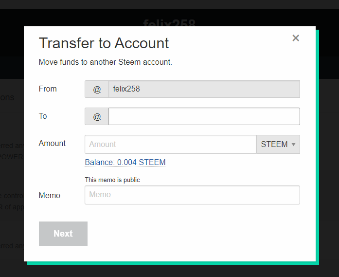339x277 pixels.
Task: Click into the Memo text field
Action: coord(192,195)
